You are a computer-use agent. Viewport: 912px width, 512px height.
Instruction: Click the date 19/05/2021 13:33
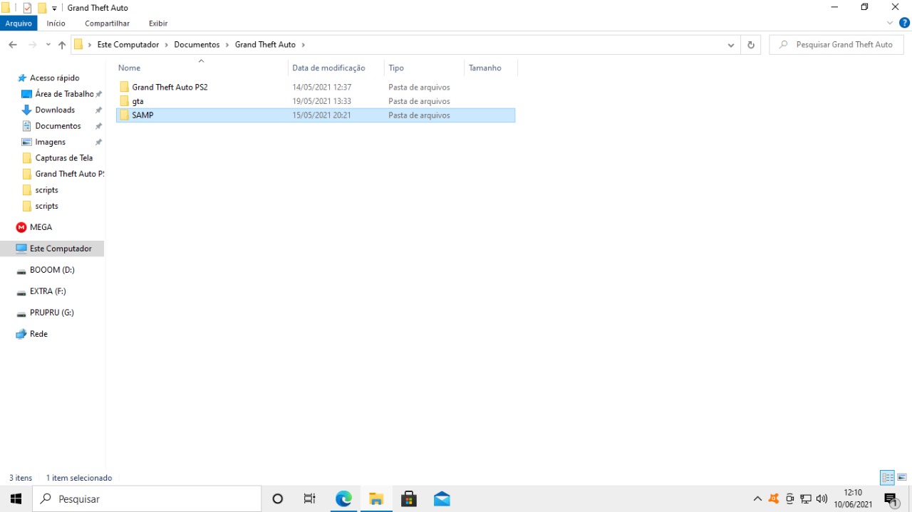(322, 101)
